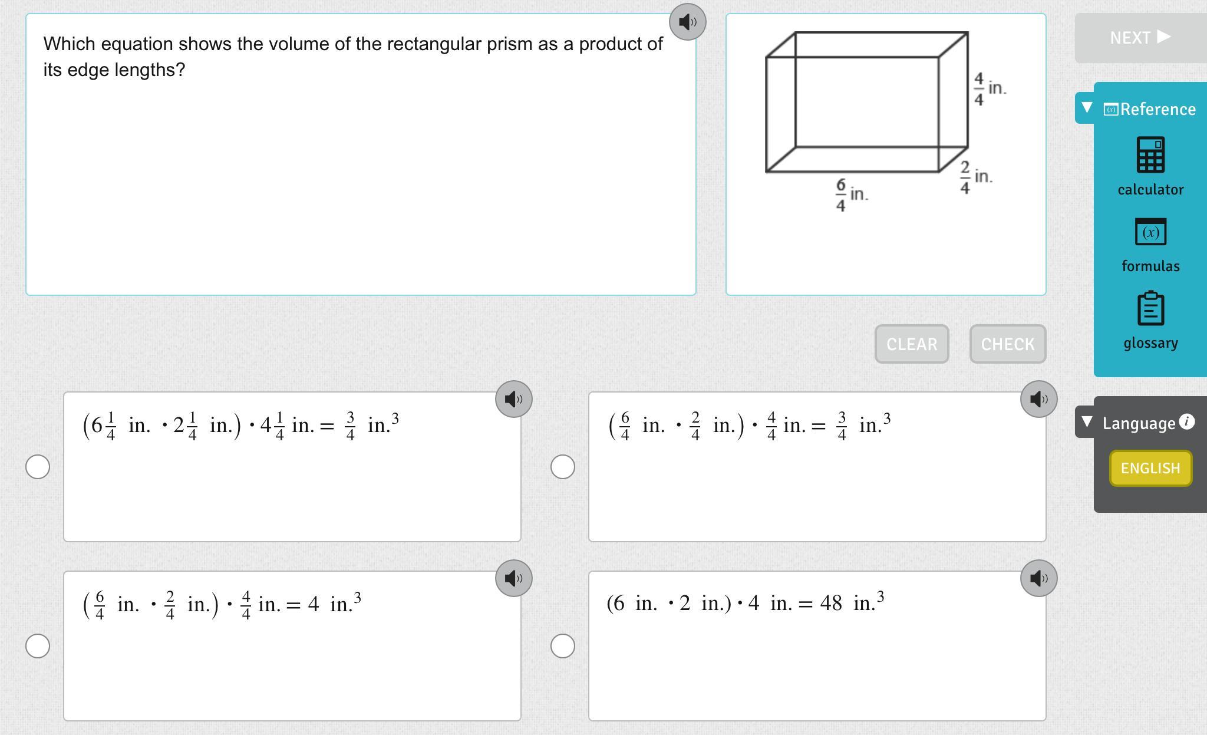Play audio for the mixed-number answer choice
1207x735 pixels.
[x=513, y=400]
